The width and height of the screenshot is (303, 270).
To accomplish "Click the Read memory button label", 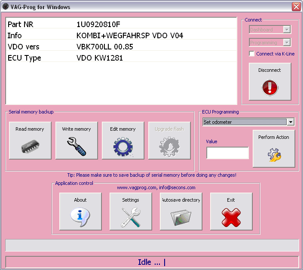I will coord(30,129).
